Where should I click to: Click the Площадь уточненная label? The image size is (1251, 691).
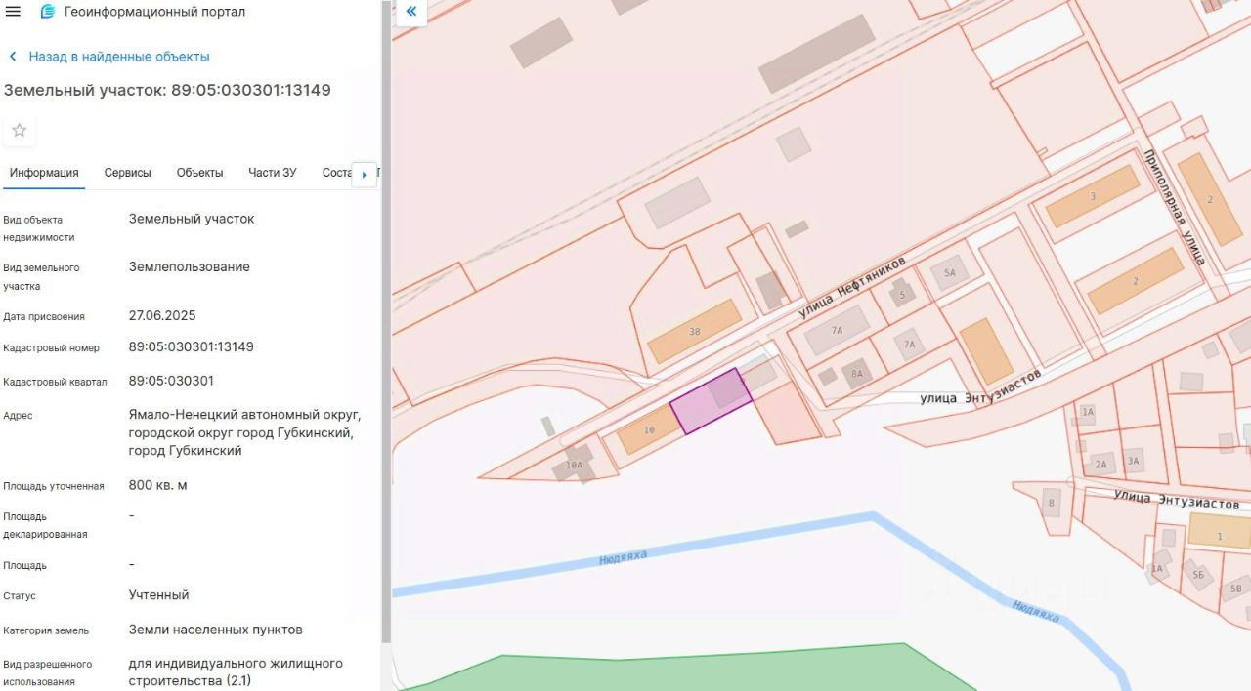click(54, 486)
